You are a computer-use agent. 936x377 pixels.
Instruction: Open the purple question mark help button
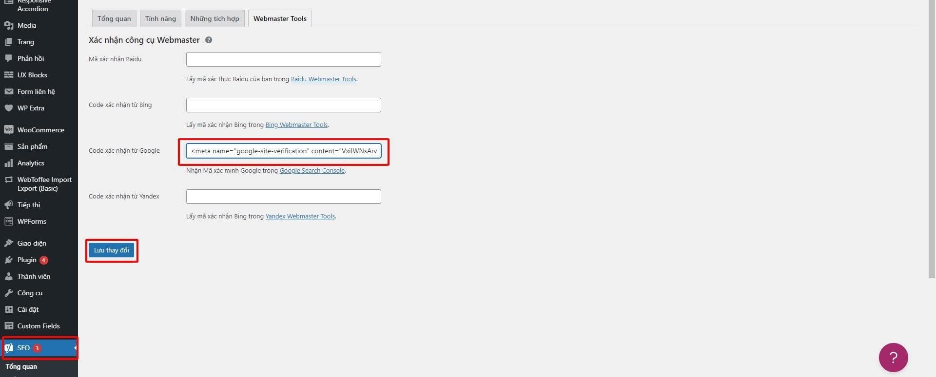(x=893, y=358)
